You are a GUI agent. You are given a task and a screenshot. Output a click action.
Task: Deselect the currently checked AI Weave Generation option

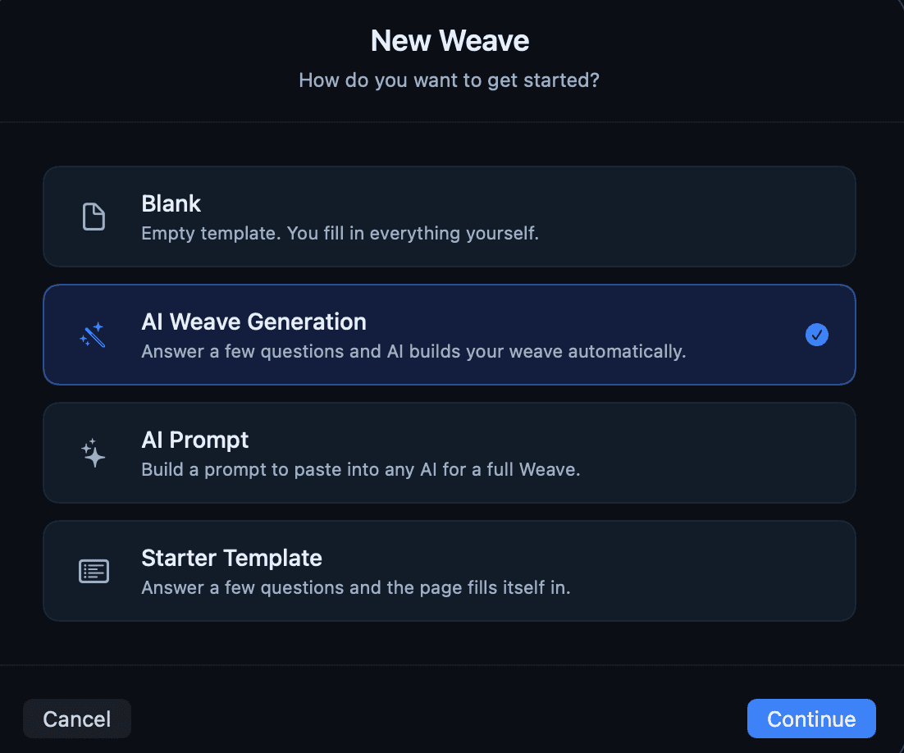tap(450, 335)
